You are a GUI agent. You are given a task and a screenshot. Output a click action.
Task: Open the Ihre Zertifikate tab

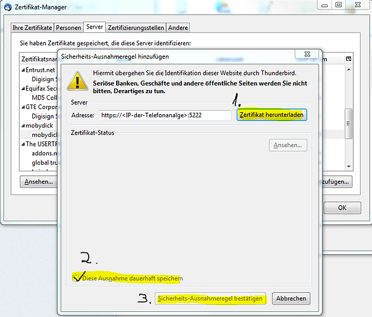[x=32, y=28]
